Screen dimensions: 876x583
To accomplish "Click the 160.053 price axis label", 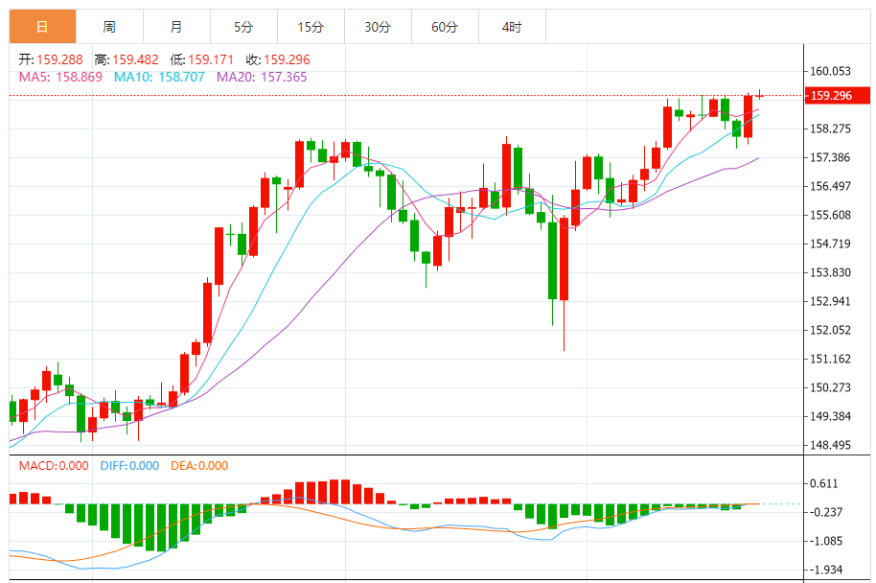I will (830, 71).
